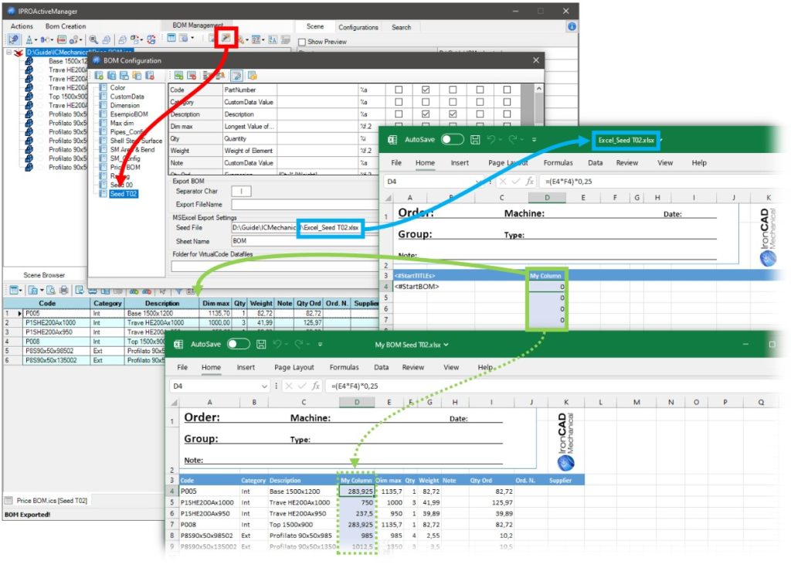This screenshot has height=568, width=791.
Task: Click the yellow locked-sheet icon in BOM Configuration toolbar
Action: 253,75
